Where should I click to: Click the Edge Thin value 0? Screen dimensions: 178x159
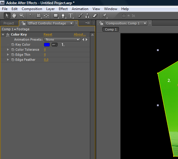click(x=45, y=55)
